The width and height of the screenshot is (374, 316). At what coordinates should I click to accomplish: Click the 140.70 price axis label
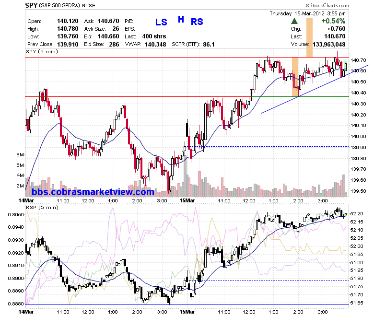(358, 60)
